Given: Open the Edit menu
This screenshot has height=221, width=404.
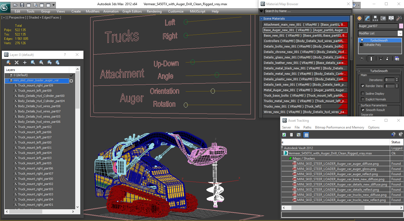Looking at the screenshot, I should (17, 11).
